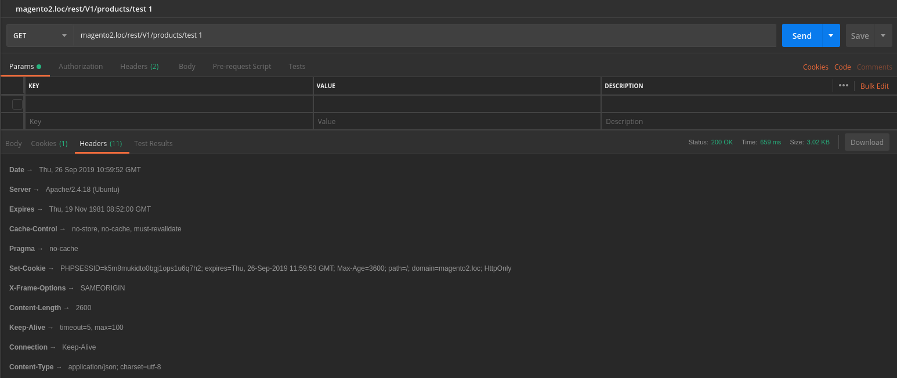897x378 pixels.
Task: Click the 3.02 KB size value
Action: tap(818, 142)
